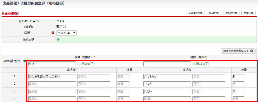The width and height of the screenshot is (258, 102).
Task: Toggle the 個別反映 checkbox
Action: 58,40
